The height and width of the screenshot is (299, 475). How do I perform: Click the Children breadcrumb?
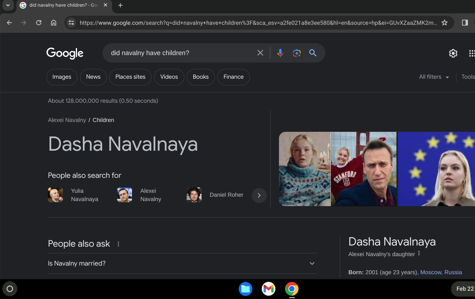click(x=103, y=120)
